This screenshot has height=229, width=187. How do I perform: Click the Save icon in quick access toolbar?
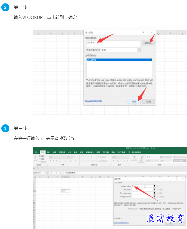[x=34, y=168]
